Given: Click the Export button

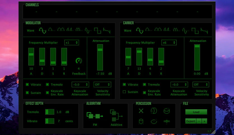Looking at the screenshot, I should click(x=191, y=121).
